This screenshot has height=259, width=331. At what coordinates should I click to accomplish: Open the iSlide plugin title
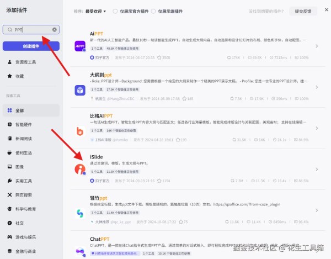click(x=96, y=157)
